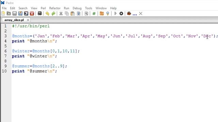Screen dimensions: 218x122
Task: Click the light bulb icon
Action: [x=108, y=14]
